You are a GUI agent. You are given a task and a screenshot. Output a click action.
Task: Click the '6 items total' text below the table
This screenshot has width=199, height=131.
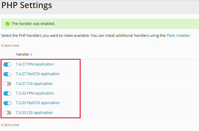tap(10, 125)
